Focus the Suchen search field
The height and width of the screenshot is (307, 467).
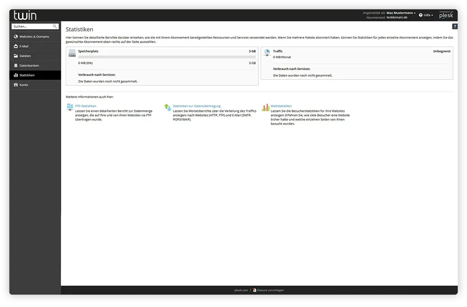pyautogui.click(x=32, y=27)
